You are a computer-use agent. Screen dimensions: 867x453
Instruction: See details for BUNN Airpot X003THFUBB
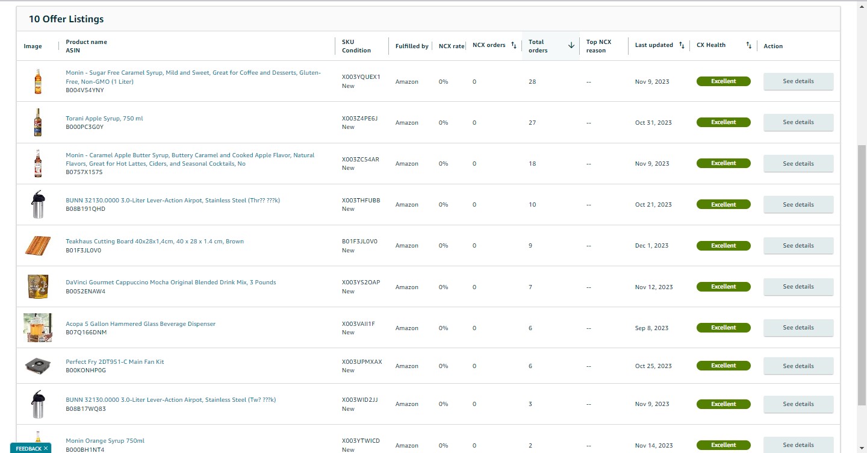coord(798,205)
